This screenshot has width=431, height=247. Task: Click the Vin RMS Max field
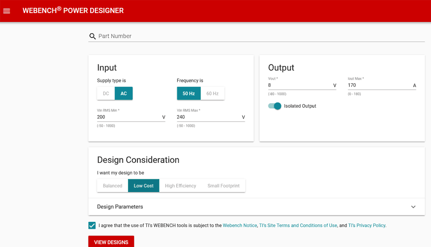(x=208, y=117)
